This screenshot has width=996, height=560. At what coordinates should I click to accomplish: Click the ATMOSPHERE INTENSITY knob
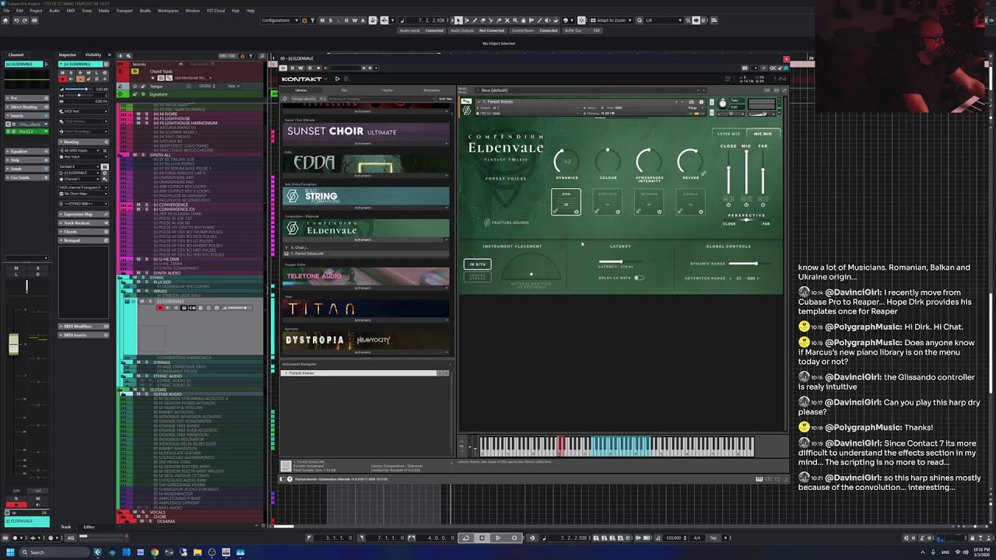click(648, 162)
